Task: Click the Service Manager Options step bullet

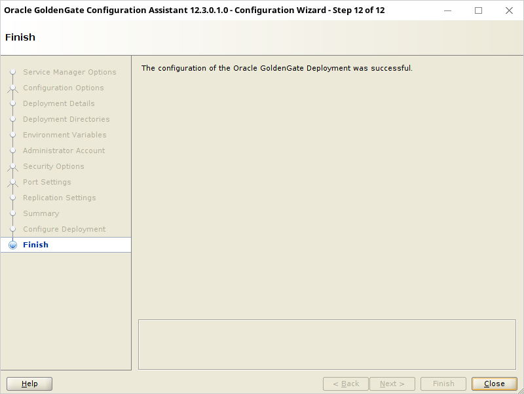Action: pos(12,72)
